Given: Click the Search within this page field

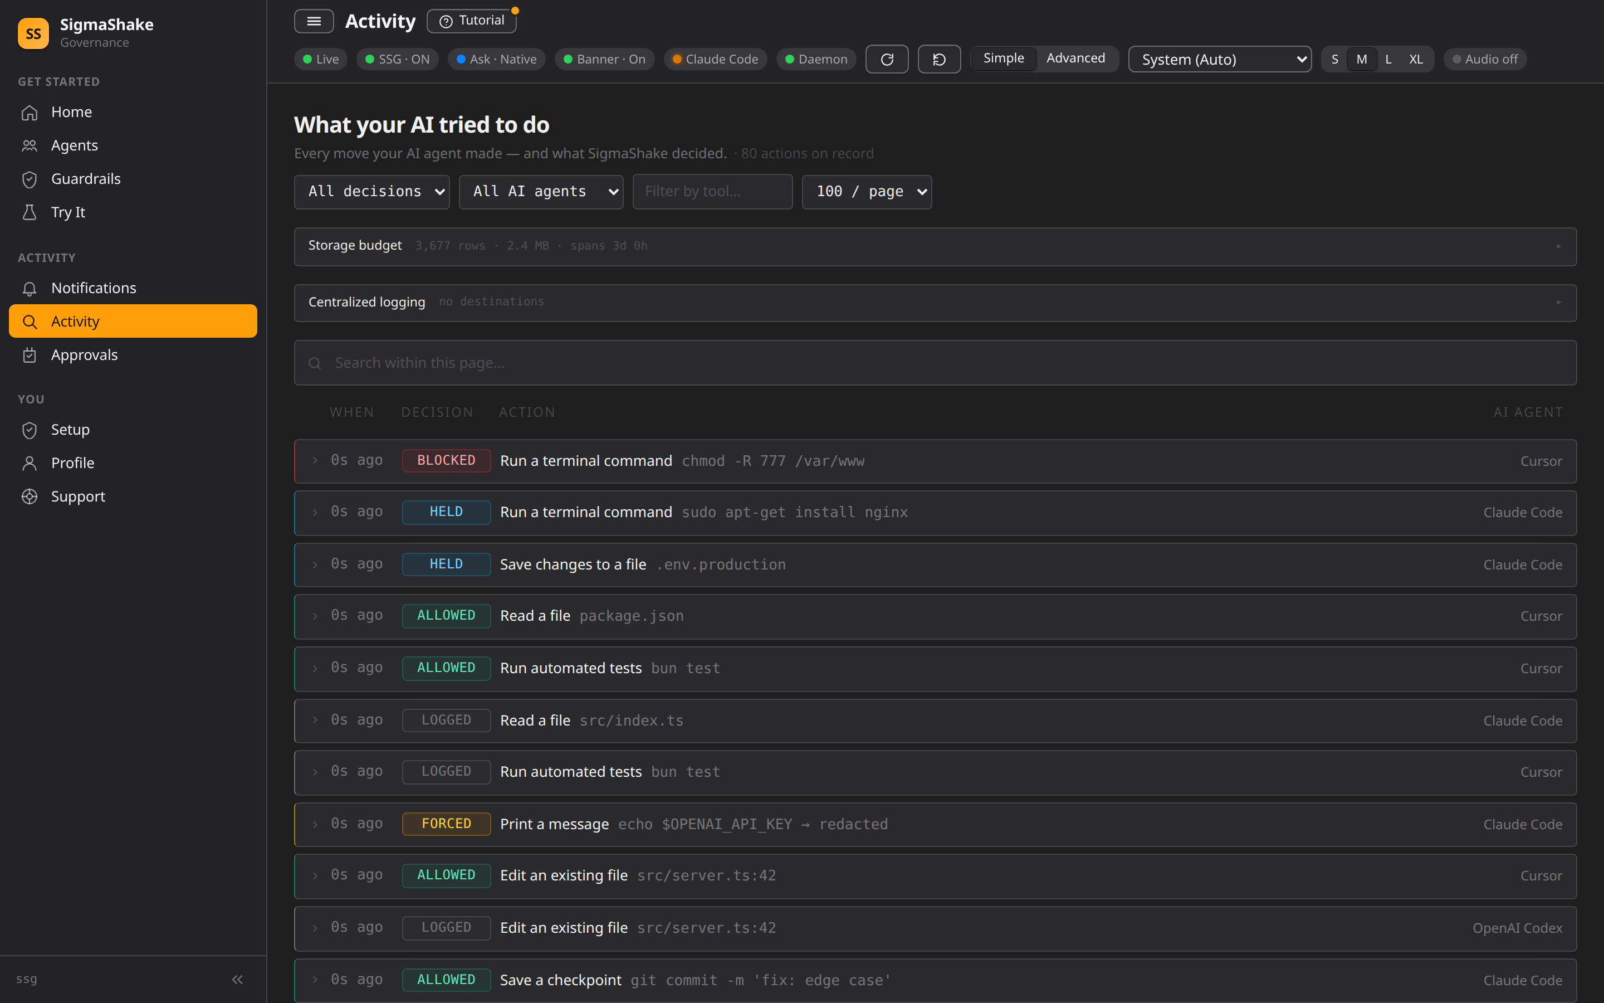Looking at the screenshot, I should point(935,363).
